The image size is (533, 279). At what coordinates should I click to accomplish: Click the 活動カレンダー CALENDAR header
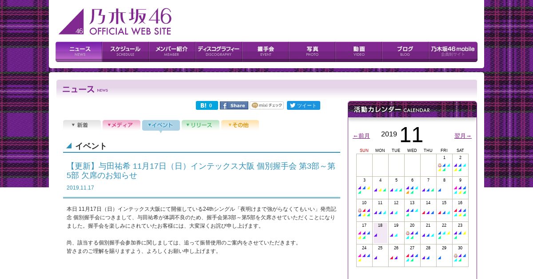pos(412,109)
